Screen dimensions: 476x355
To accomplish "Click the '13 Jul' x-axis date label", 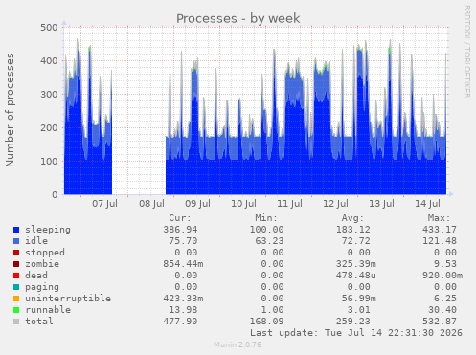I will 381,204.
